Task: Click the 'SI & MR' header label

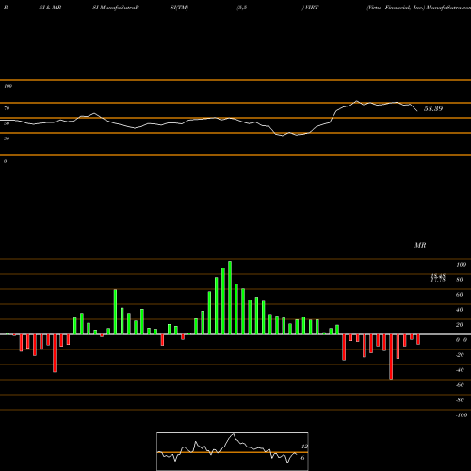Action: [x=50, y=8]
